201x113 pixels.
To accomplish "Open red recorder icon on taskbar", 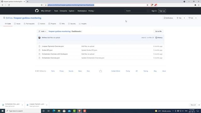I will click(x=85, y=111).
